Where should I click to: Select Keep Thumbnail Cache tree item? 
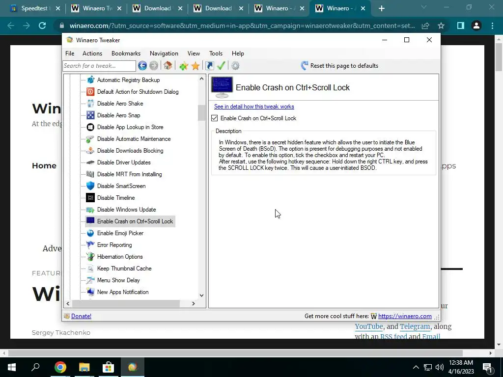pos(124,269)
